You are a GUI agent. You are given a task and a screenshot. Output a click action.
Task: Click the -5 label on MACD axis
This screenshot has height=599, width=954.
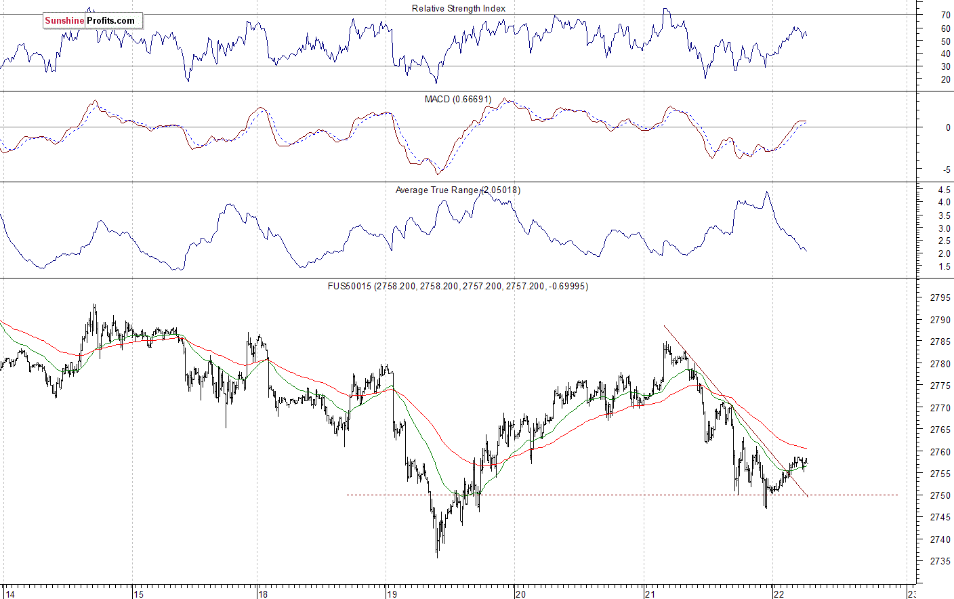[947, 170]
